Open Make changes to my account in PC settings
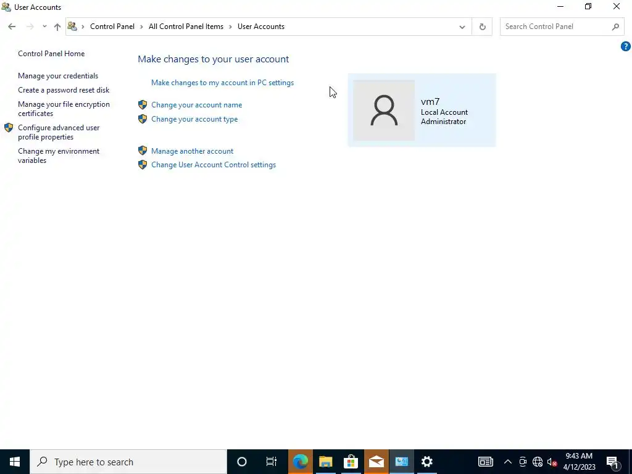The height and width of the screenshot is (474, 632). [222, 83]
